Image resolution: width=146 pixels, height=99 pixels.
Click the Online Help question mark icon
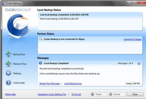point(8,83)
